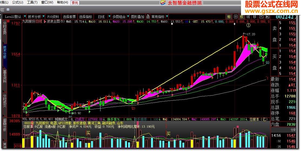This screenshot has height=151, width=301.
Task: Expand the 日线 period dropdown arrow
Action: 109,17
